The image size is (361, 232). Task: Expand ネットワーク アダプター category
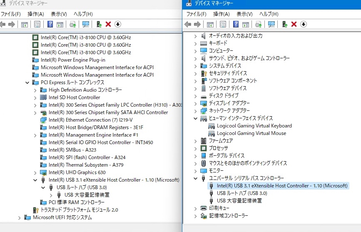[x=195, y=111]
